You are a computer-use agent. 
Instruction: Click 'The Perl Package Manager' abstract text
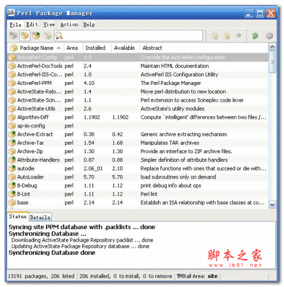[x=171, y=83]
